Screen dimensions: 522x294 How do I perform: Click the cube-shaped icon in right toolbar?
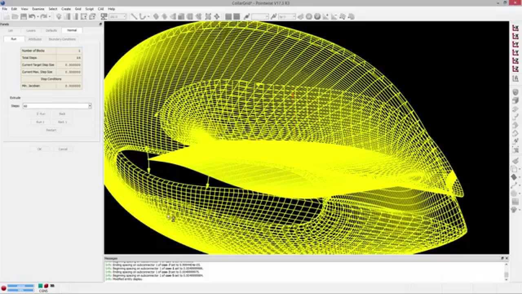tap(515, 100)
